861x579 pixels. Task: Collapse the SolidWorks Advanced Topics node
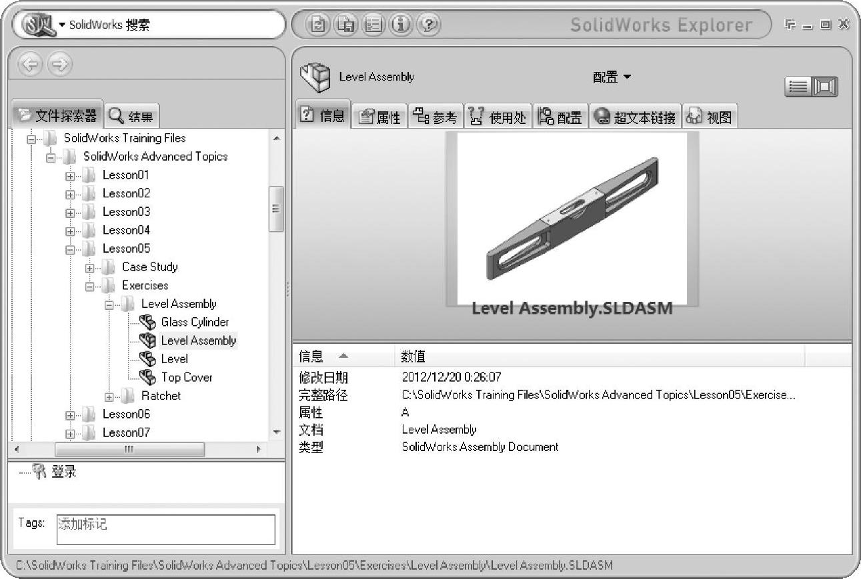(x=50, y=158)
